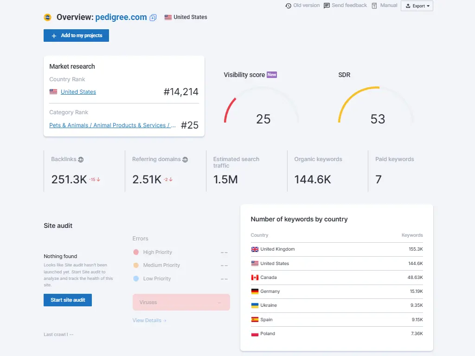Click the Referring domains decrease arrow icon
475x356 pixels.
click(171, 180)
